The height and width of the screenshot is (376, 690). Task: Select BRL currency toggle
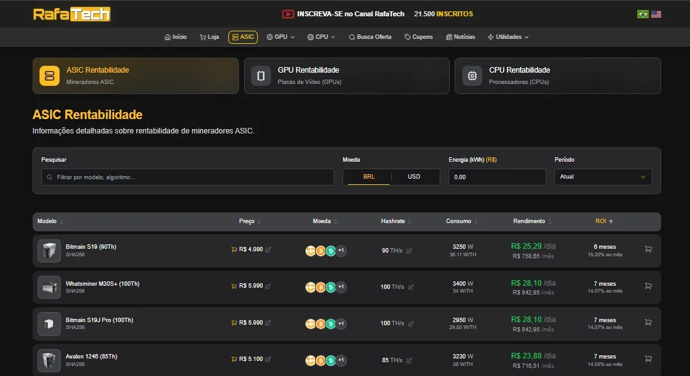coord(369,177)
